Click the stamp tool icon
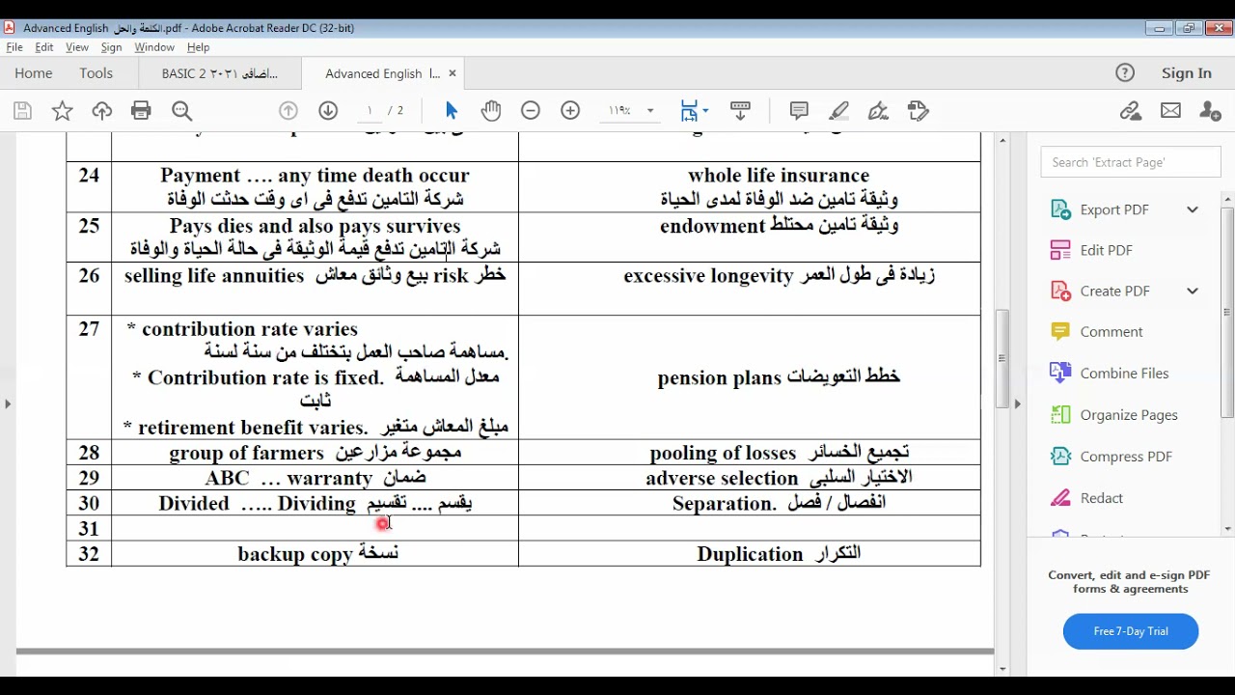This screenshot has height=695, width=1235. point(919,111)
